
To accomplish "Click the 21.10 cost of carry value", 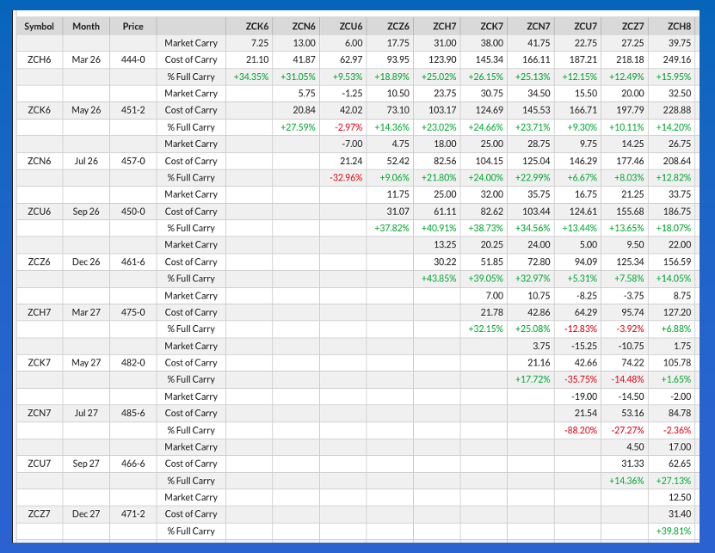I will 257,59.
